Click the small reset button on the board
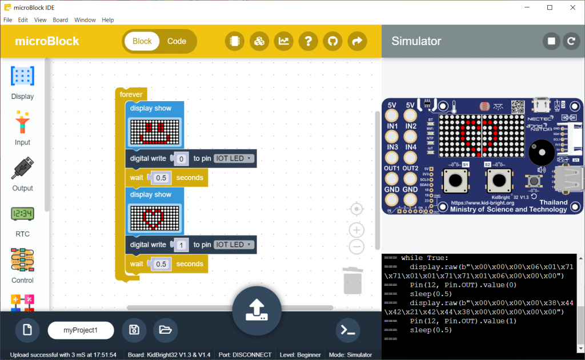The image size is (585, 360). point(534,181)
